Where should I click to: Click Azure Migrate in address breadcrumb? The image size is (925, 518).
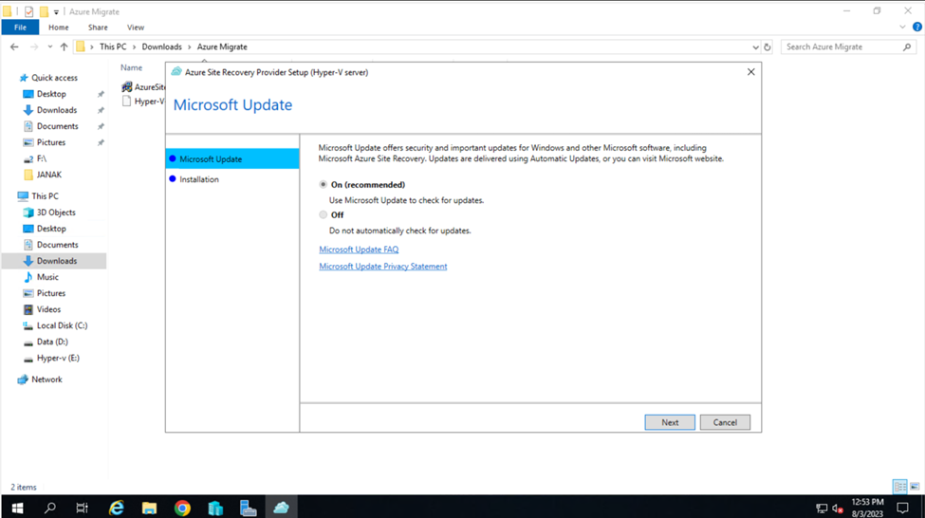(222, 46)
